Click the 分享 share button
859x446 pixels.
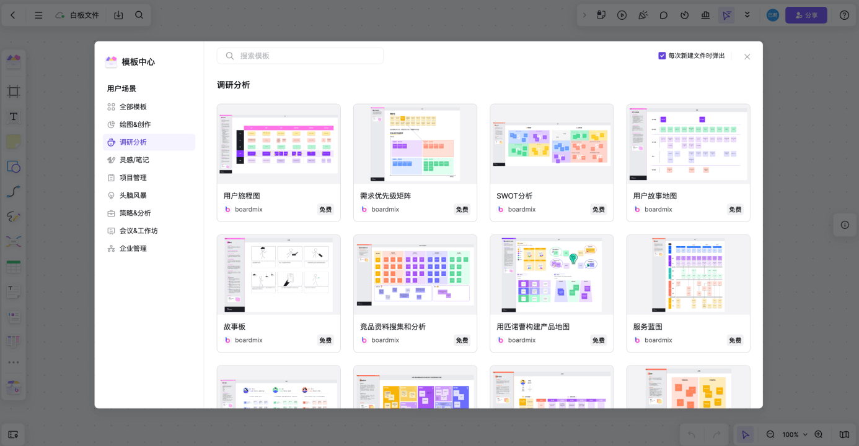(806, 15)
